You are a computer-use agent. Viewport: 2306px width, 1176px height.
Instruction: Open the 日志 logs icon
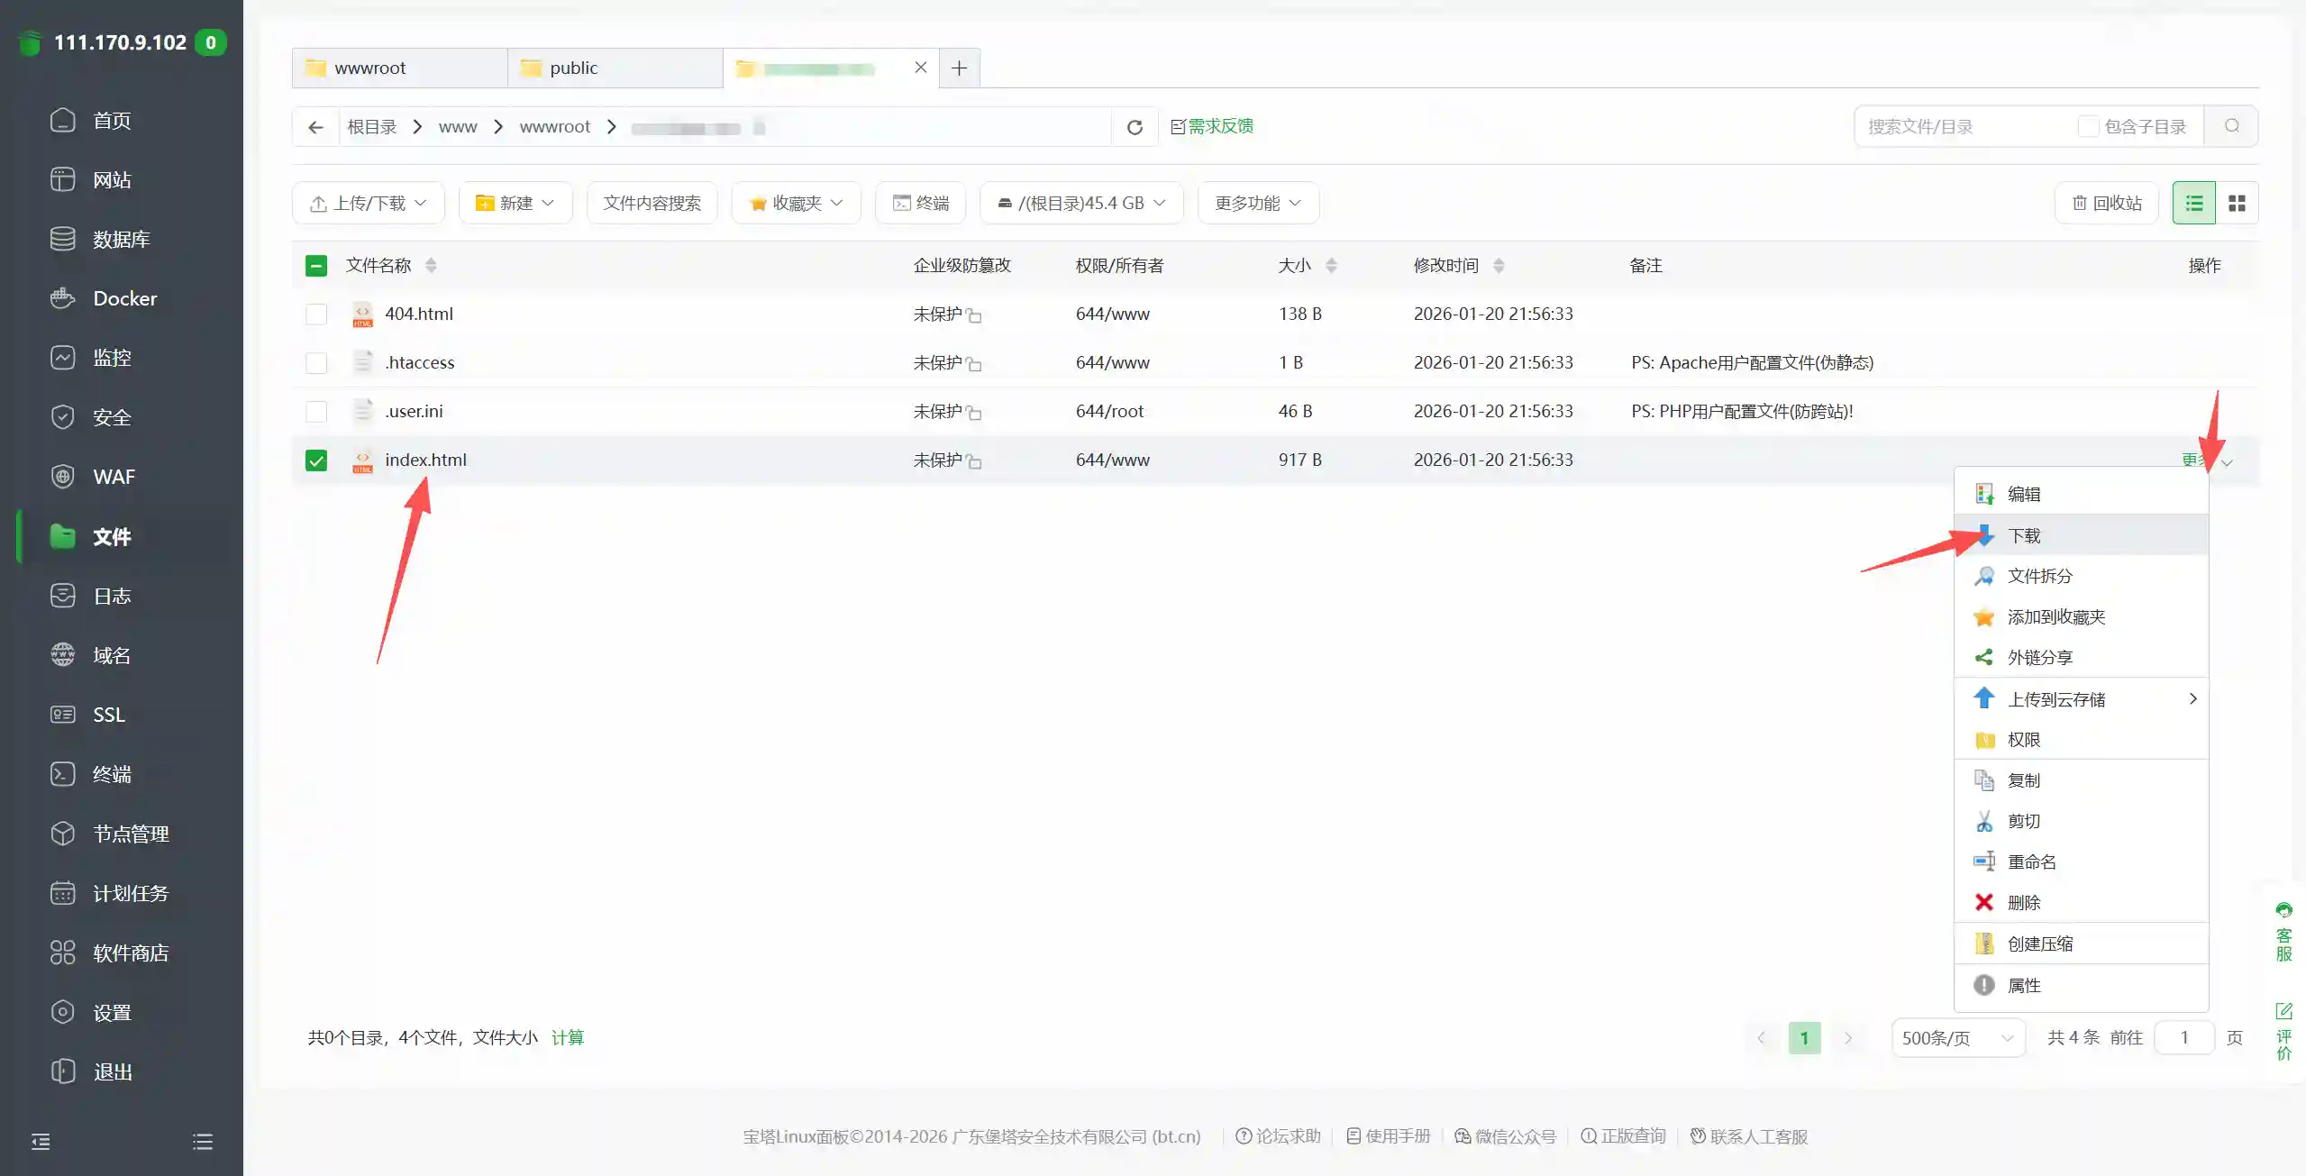62,596
